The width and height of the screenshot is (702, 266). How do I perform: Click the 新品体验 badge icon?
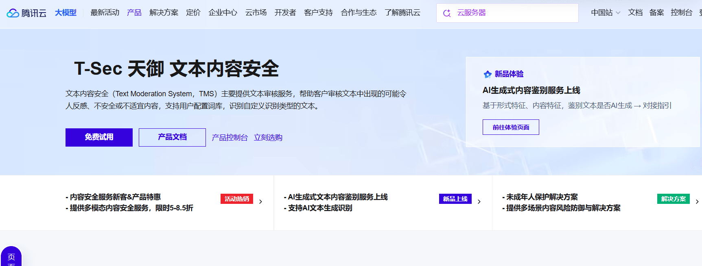click(487, 74)
